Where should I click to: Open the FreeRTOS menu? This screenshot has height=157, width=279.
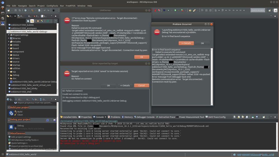point(70,6)
